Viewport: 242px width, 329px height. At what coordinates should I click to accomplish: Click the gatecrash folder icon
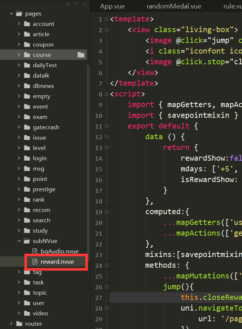27,127
